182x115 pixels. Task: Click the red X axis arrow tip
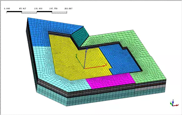(x=106, y=65)
